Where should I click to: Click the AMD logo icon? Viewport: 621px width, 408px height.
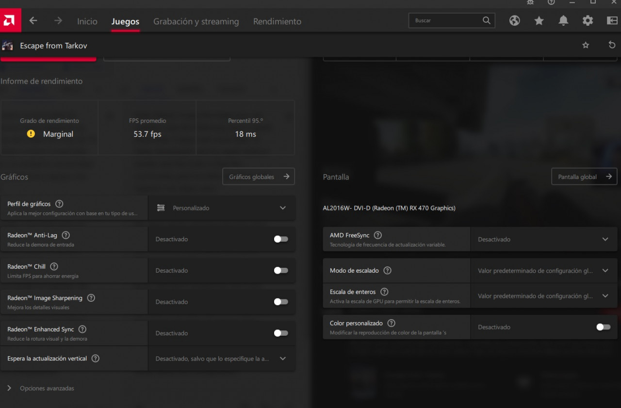(10, 20)
